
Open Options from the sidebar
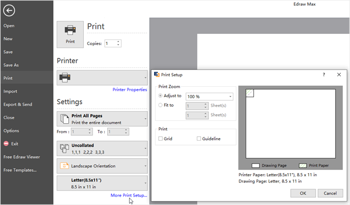(x=11, y=131)
